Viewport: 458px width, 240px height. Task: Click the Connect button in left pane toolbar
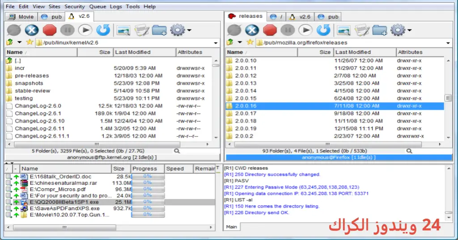[x=14, y=30]
